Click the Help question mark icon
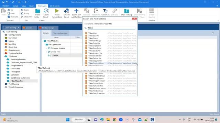 [x=217, y=6]
